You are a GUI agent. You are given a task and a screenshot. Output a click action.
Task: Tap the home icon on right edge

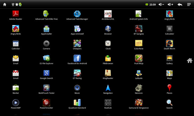190,60
